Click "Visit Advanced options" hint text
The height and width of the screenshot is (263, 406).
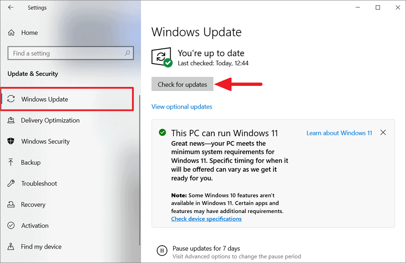click(237, 256)
